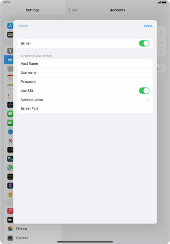Open the FaceTime camera icon

[10, 123]
